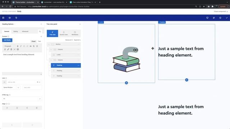Open browser extensions puzzle icon

[212, 6]
